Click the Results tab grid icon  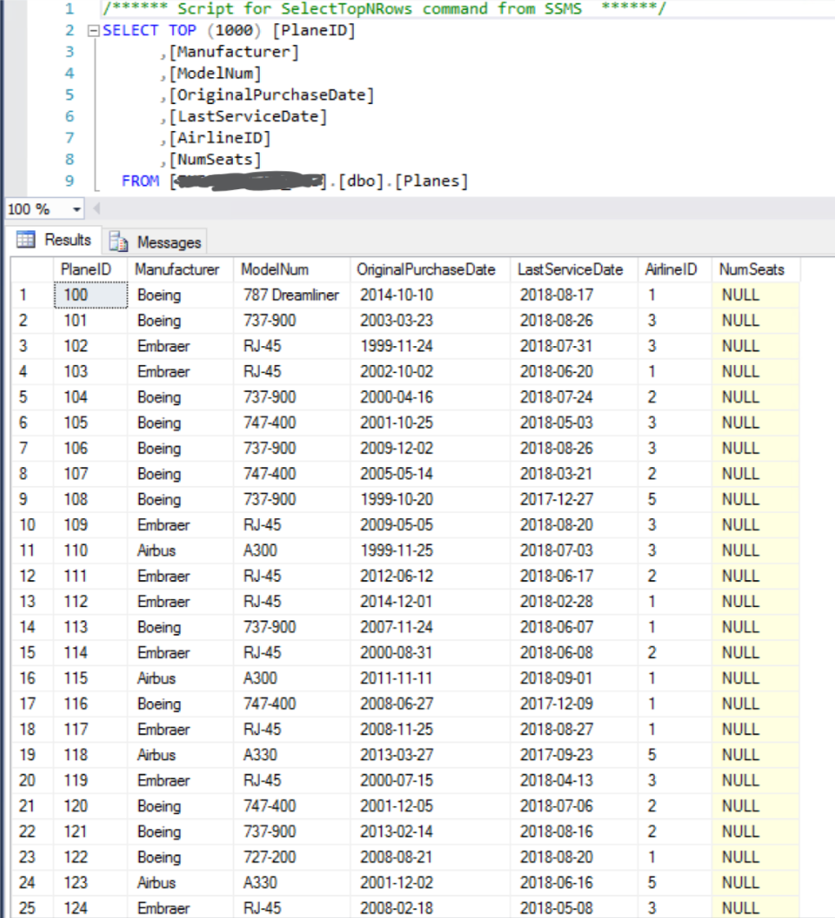pos(29,240)
